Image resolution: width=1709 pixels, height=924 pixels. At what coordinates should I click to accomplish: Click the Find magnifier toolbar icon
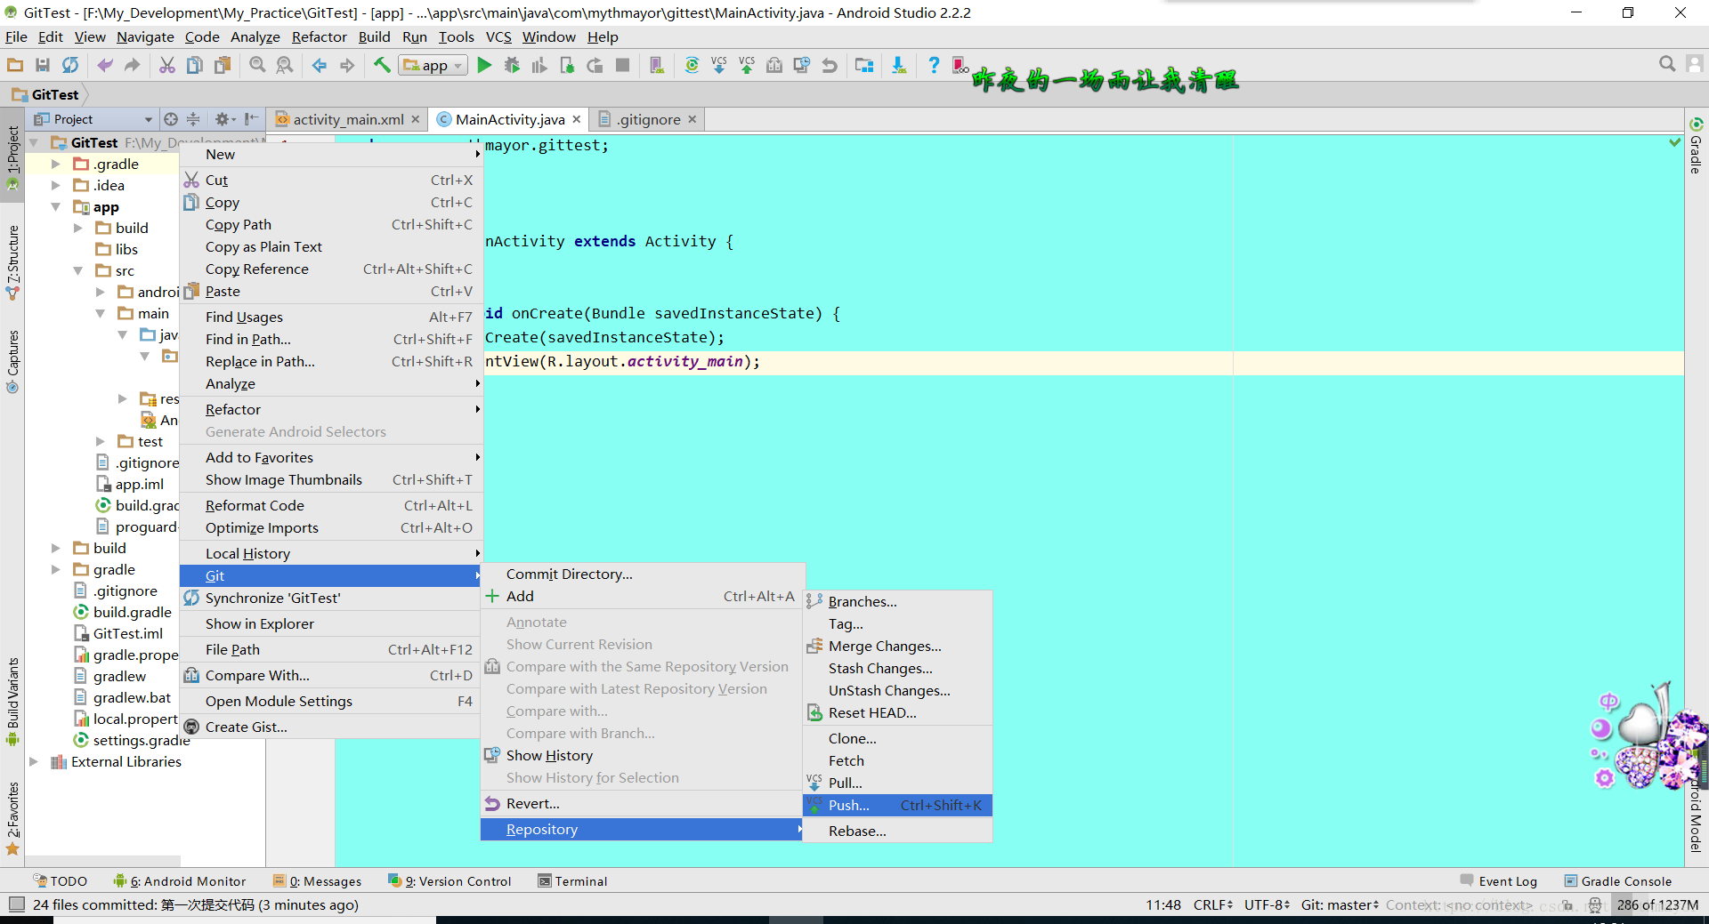coord(257,65)
